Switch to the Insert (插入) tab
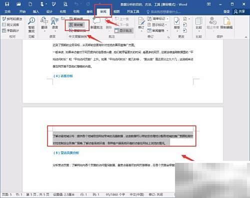Viewport: 250px width, 198px height. click(x=36, y=12)
